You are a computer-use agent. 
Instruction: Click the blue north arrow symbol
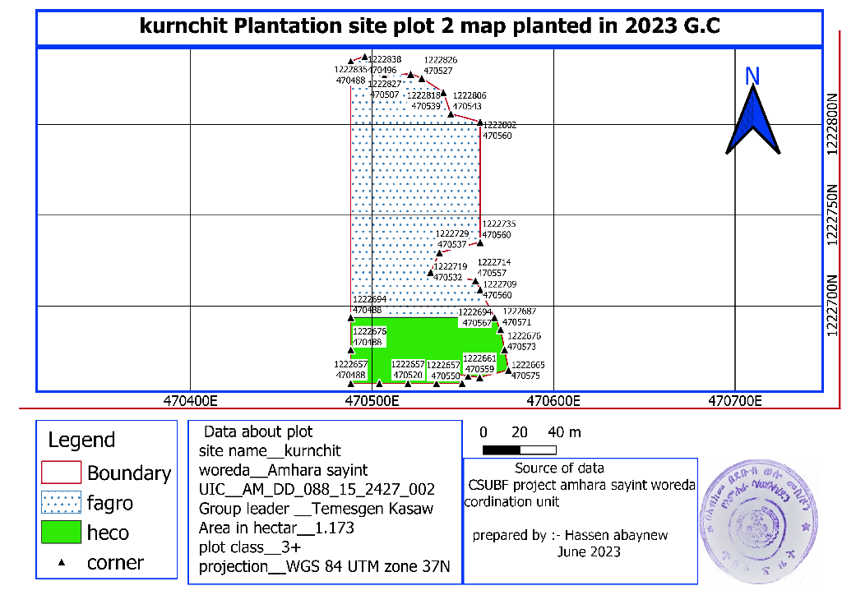click(x=752, y=122)
